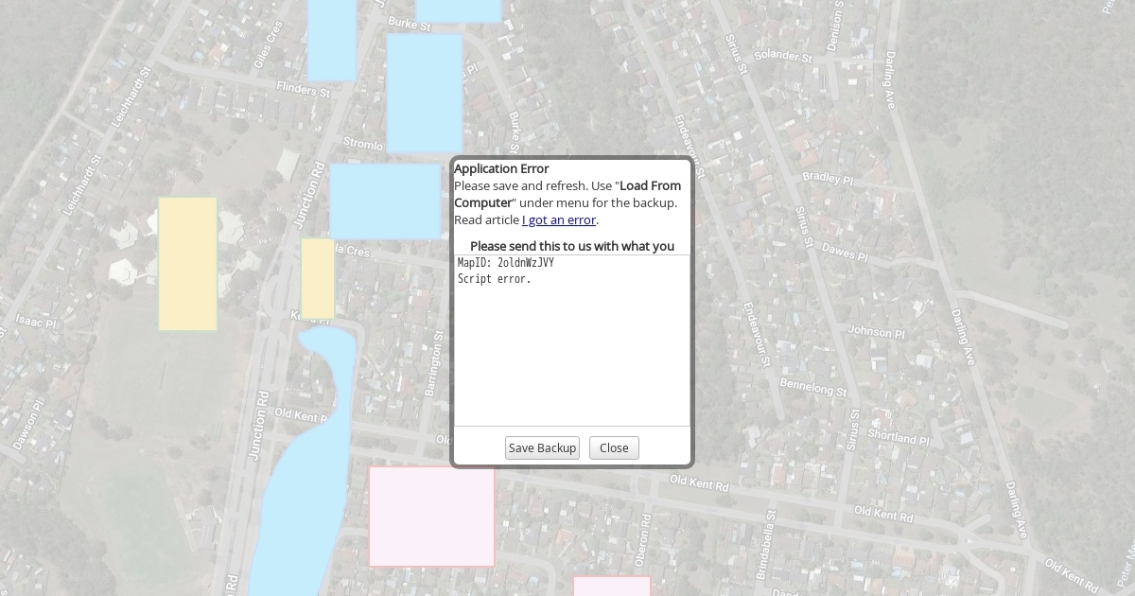Select the pink rectangle at the bottom edge
Screen dimensions: 1135x596
pyautogui.click(x=611, y=587)
